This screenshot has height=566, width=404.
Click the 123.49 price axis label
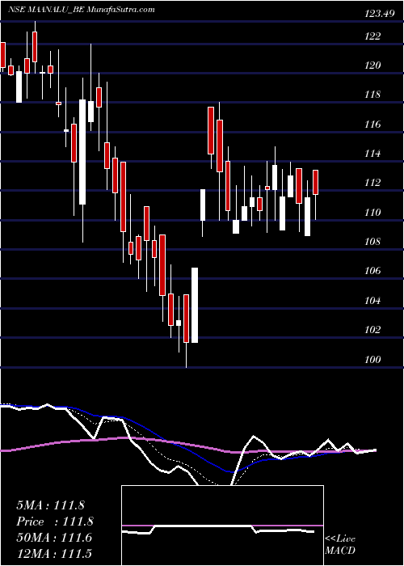379,14
